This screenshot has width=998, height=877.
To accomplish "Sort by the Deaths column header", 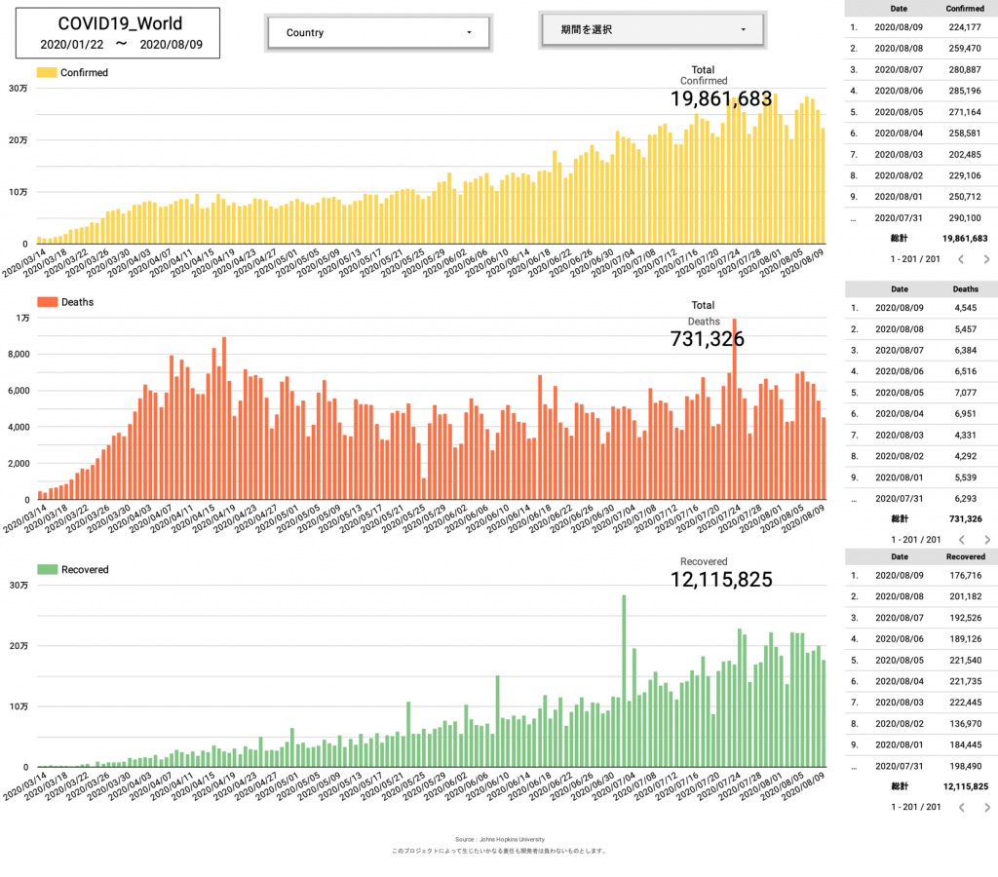I will coord(965,288).
